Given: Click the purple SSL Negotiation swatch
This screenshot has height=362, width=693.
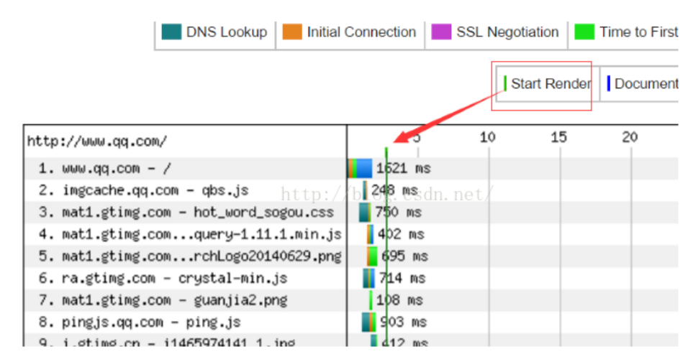Looking at the screenshot, I should [441, 32].
